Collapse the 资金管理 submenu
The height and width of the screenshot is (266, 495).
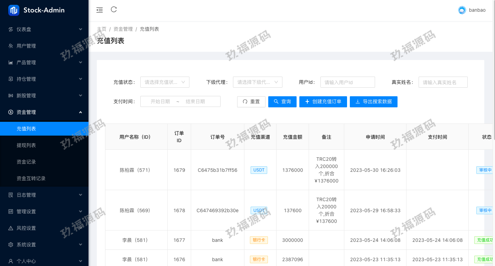[x=80, y=112]
